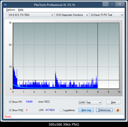Click the View Log button
The image size is (128, 127).
tap(86, 110)
